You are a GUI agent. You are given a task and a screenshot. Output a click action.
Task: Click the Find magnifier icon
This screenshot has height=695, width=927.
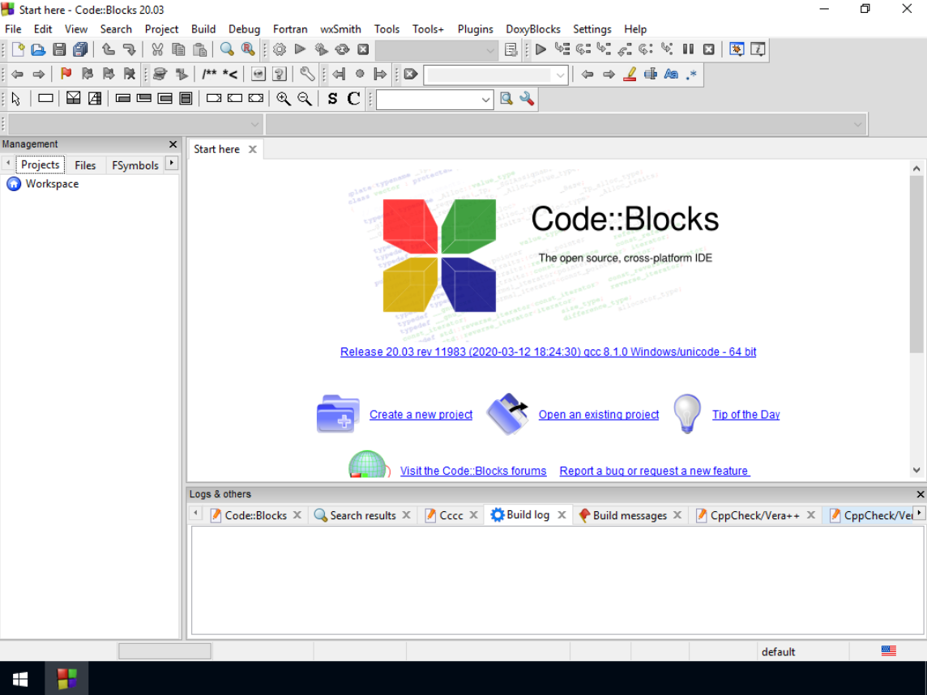coord(227,49)
